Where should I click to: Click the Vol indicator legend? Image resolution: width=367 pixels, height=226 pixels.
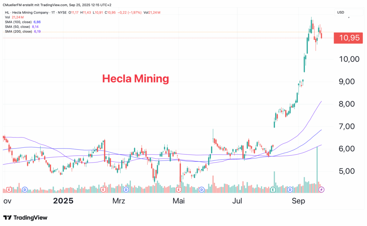[7, 17]
